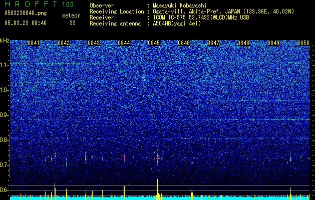Screen dimensions: 315x200
Task: Click the Receiver ICOM IC-575 line
Action: (x=169, y=17)
